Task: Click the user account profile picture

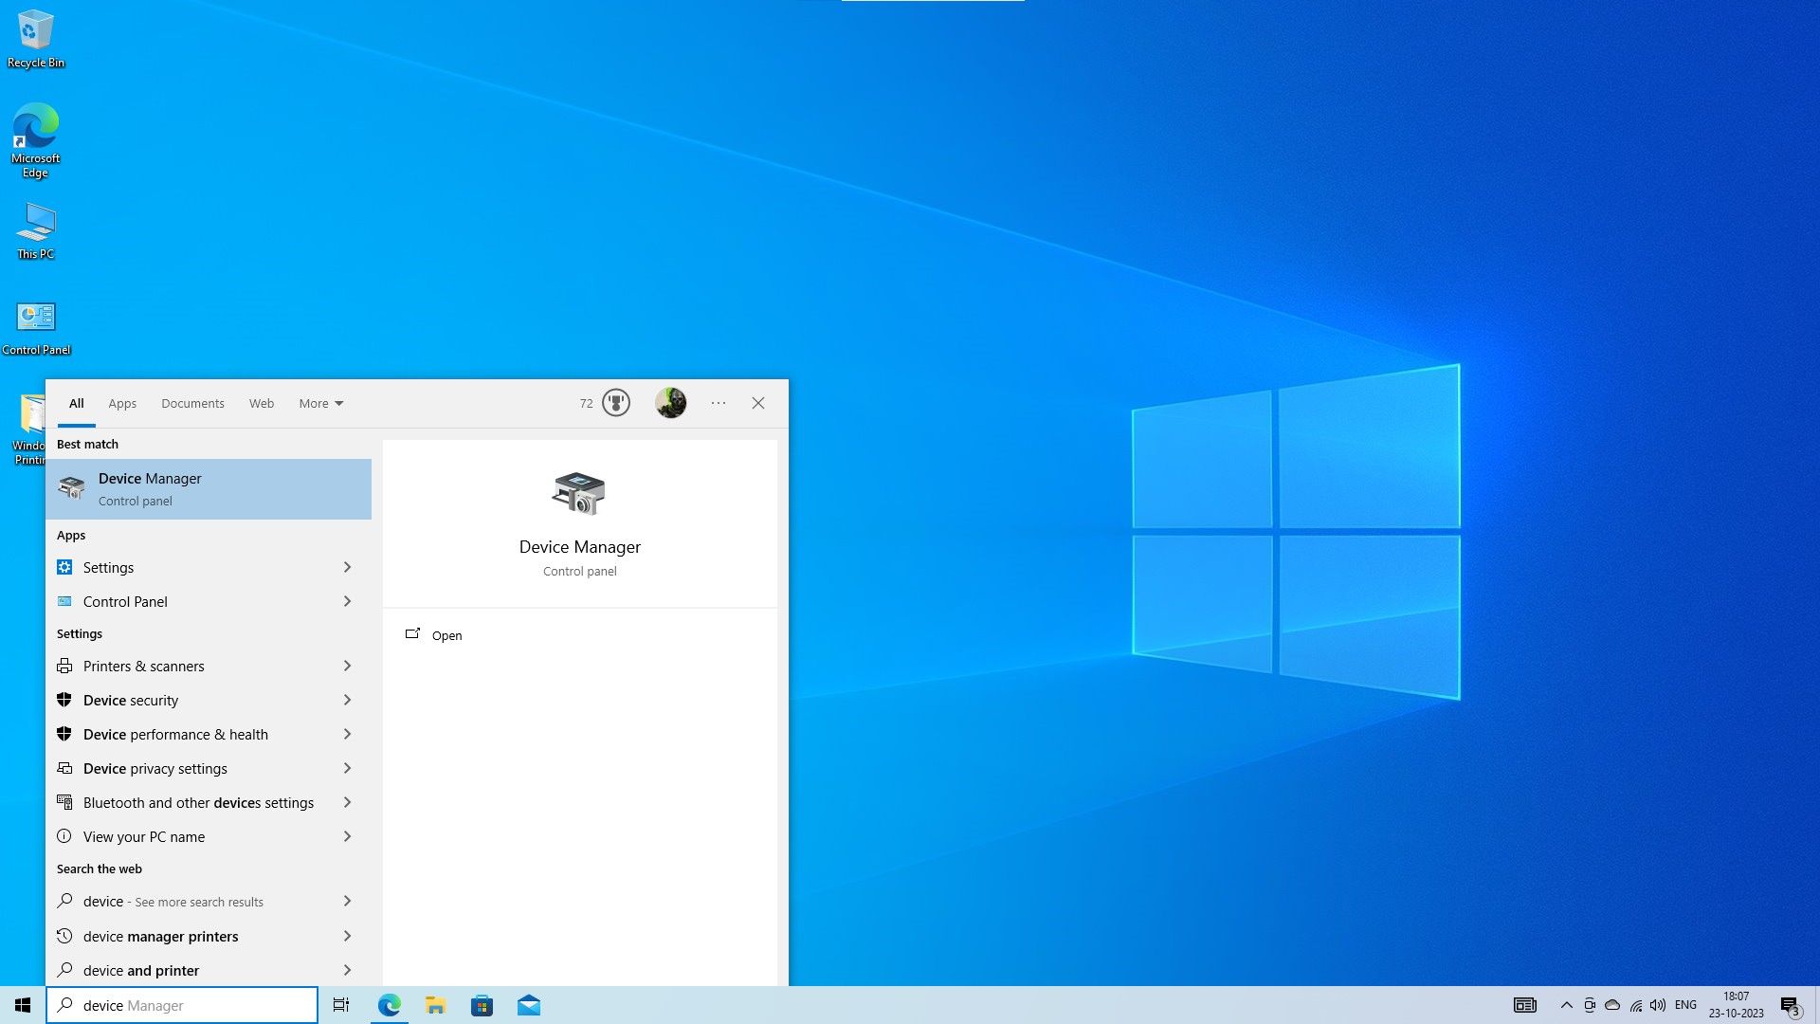Action: [x=671, y=403]
